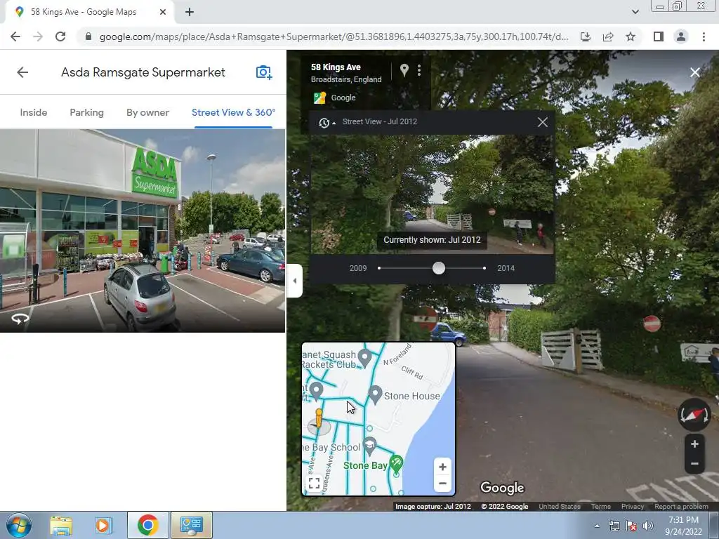
Task: Close the Street View time machine panel
Action: [543, 122]
